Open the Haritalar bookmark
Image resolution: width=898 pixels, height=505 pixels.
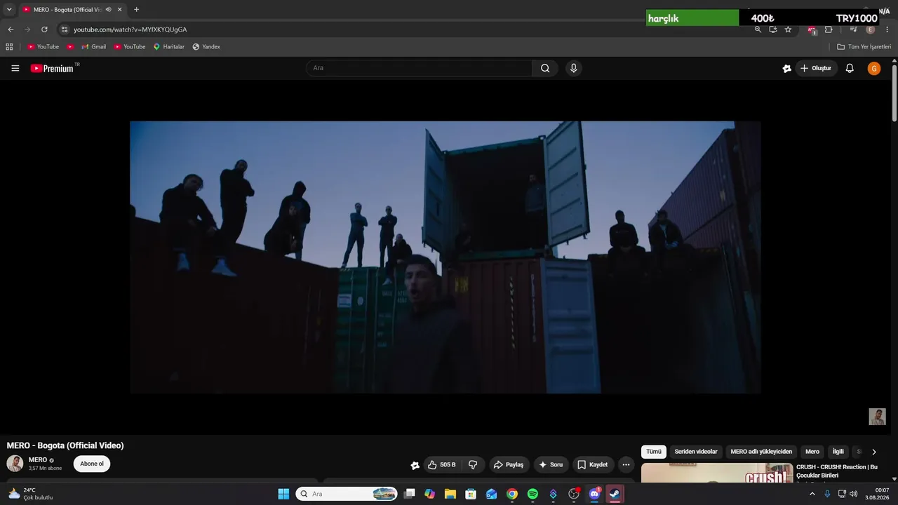coord(168,47)
